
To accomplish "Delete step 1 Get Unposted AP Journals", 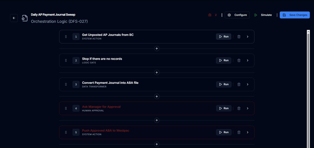I will (239, 37).
